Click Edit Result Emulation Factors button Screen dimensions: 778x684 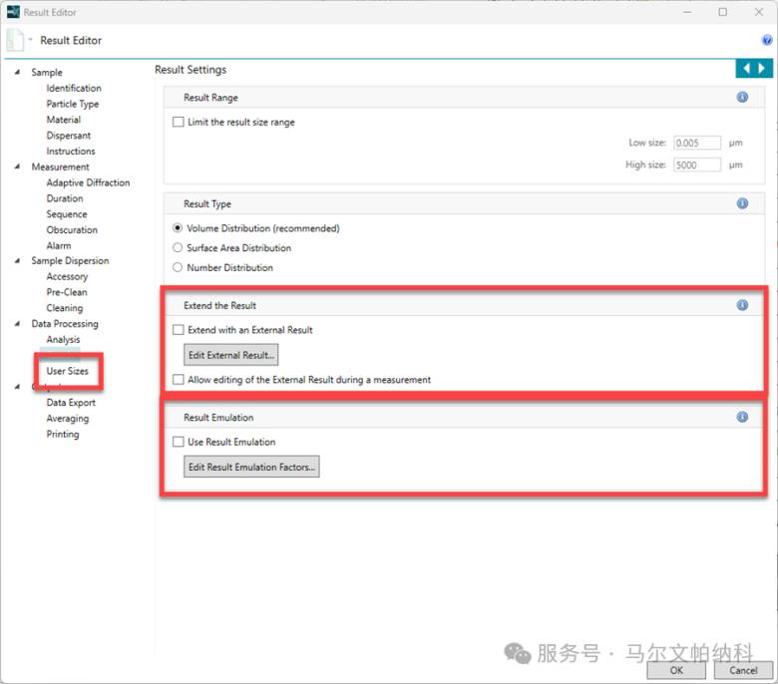[251, 467]
